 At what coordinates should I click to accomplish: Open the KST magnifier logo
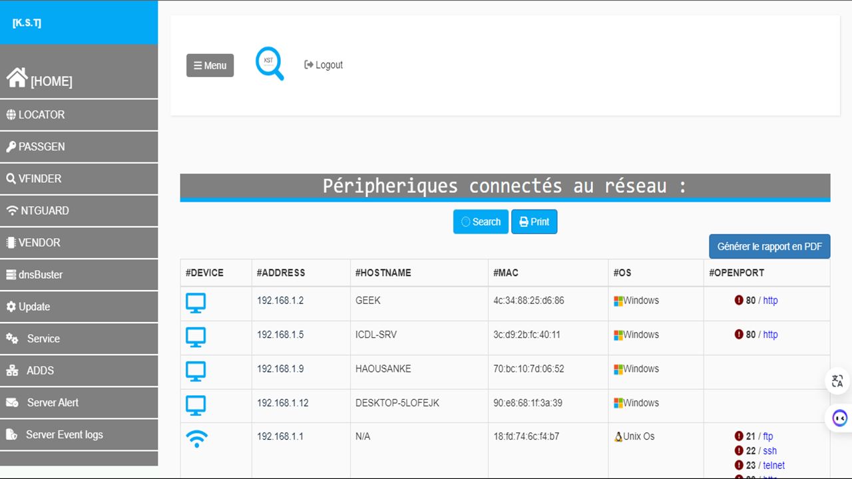[x=270, y=64]
